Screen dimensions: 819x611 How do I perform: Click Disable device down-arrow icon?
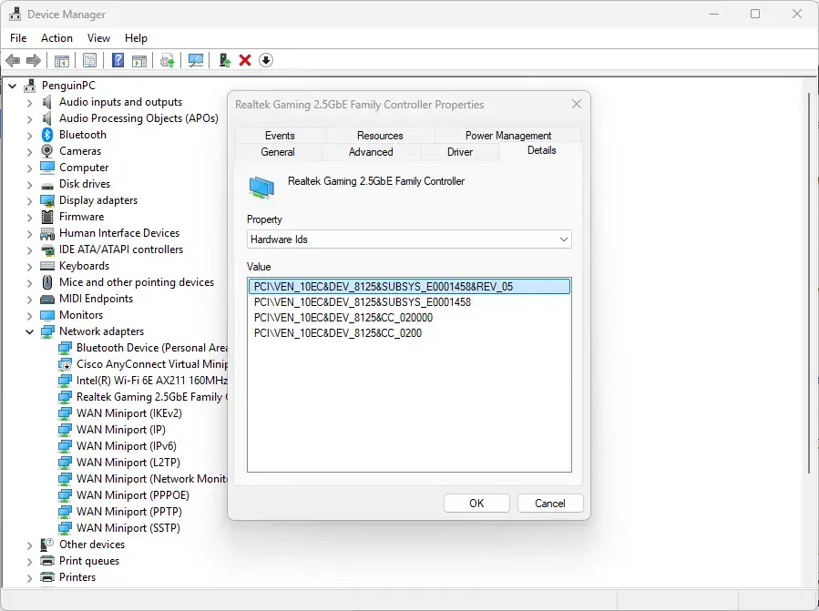pos(266,61)
